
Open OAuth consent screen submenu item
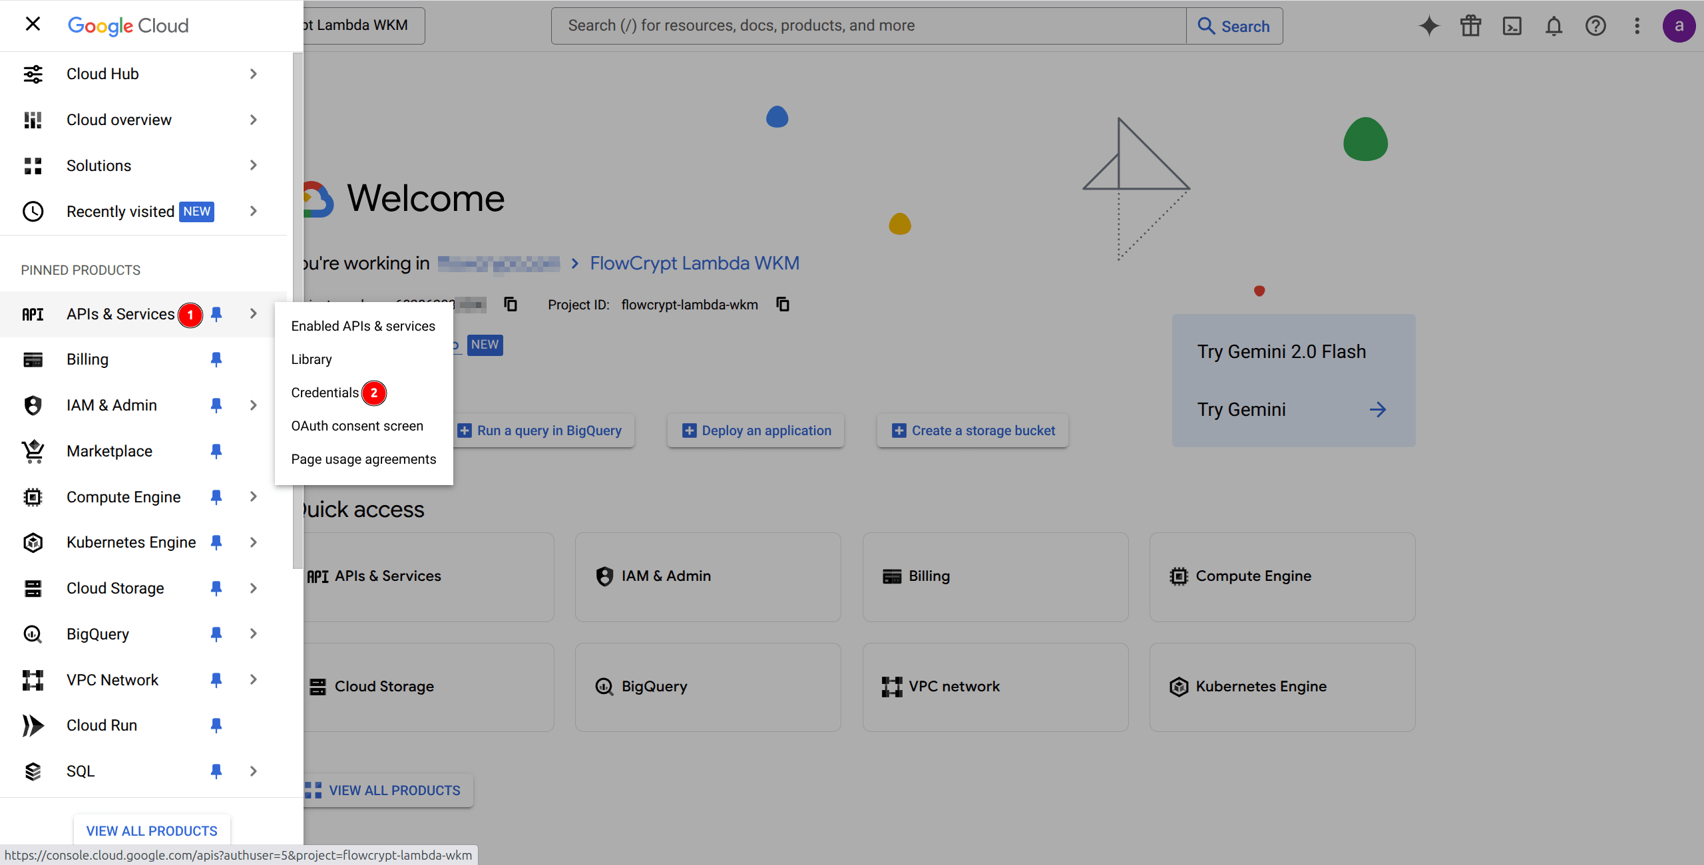point(363,426)
